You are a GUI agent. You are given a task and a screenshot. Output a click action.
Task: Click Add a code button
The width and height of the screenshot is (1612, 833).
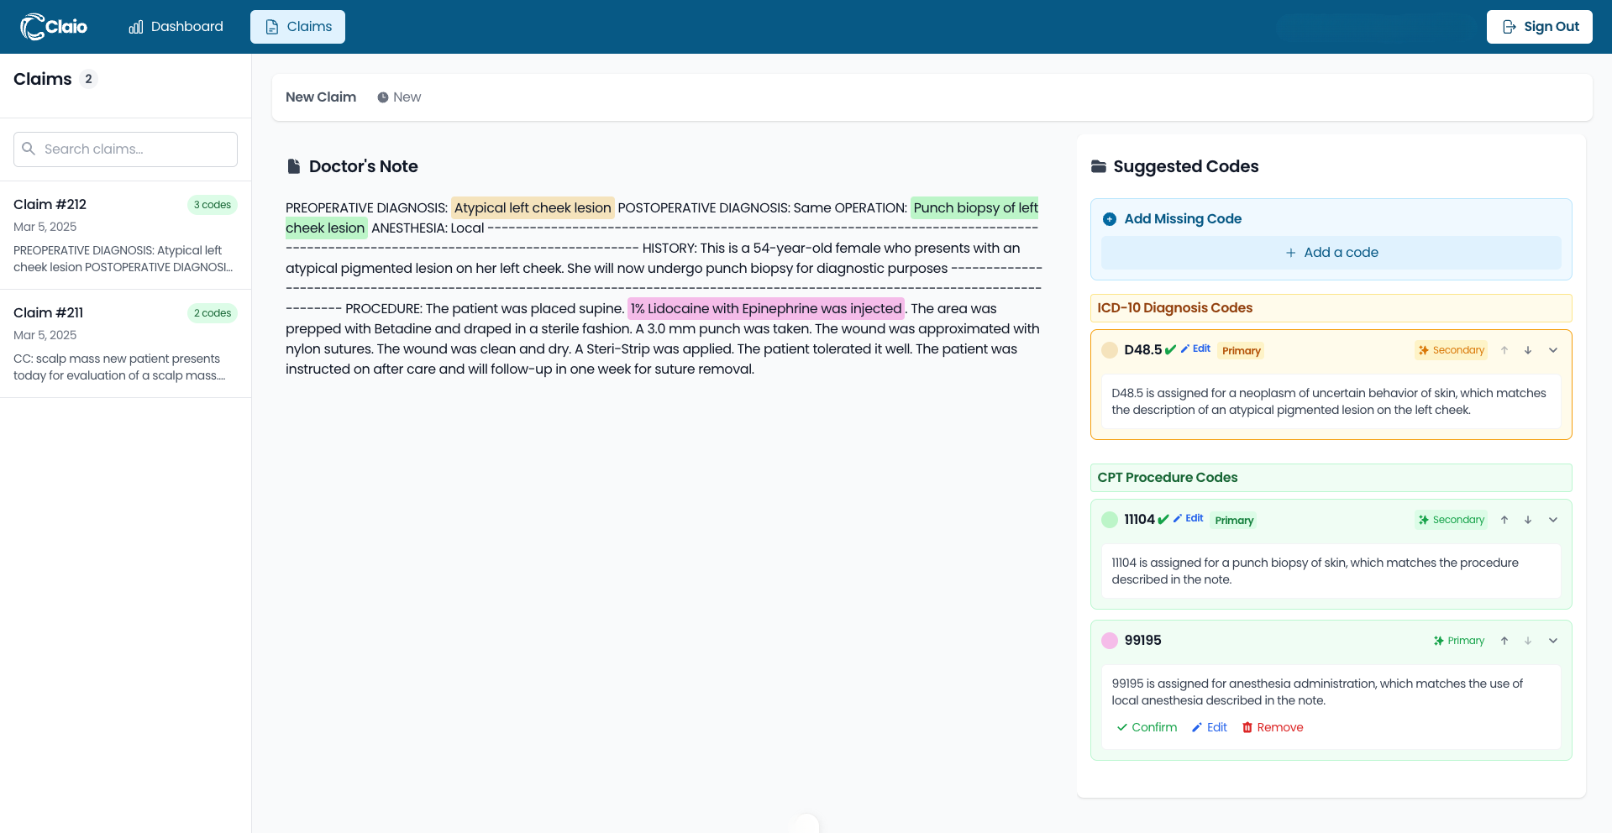[1331, 253]
